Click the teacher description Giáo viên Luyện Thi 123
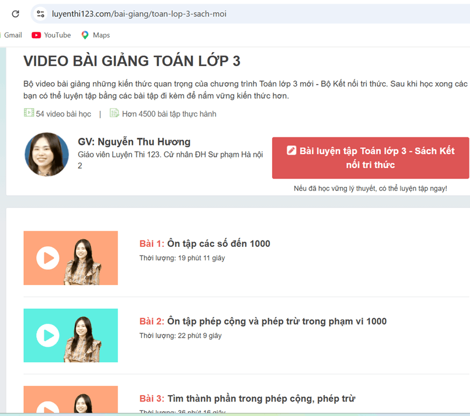Screen dimensions: 470x416 pyautogui.click(x=170, y=160)
